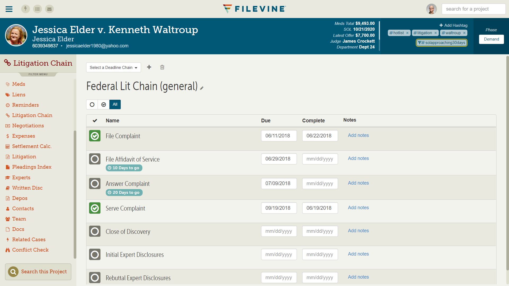Click the Contacts person icon
The width and height of the screenshot is (509, 286).
click(8, 209)
